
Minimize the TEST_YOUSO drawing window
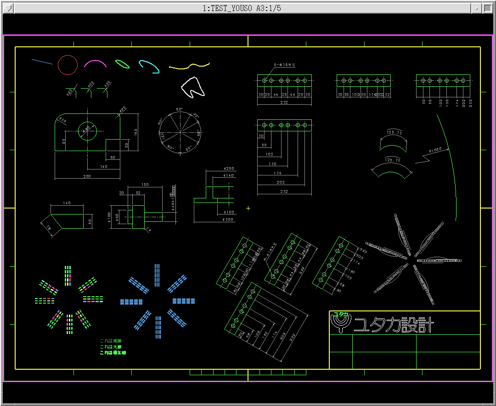tap(476, 8)
